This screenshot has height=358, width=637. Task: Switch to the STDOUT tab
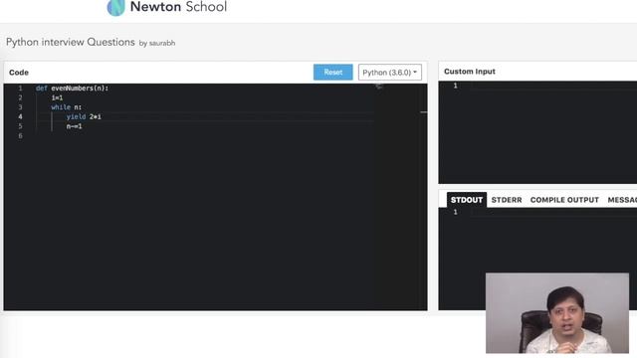click(467, 200)
